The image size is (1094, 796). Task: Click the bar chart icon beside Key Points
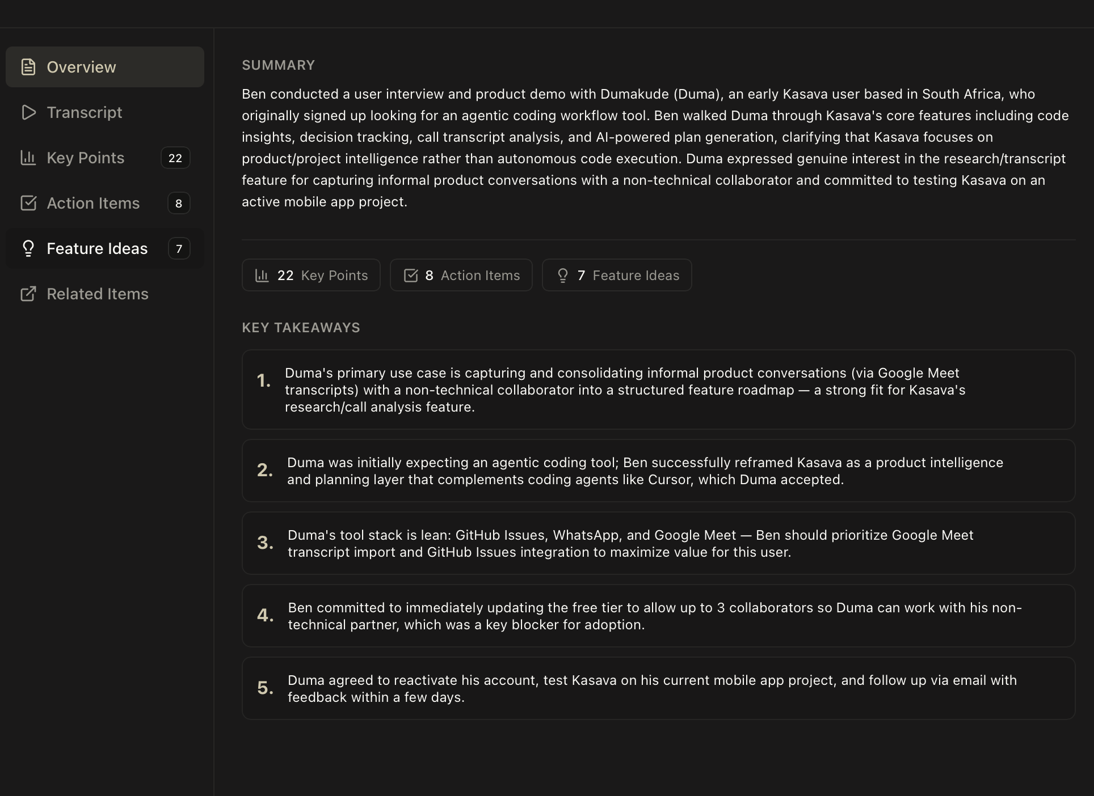pyautogui.click(x=29, y=158)
